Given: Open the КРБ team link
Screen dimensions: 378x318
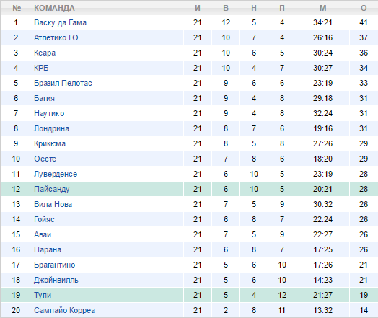Looking at the screenshot, I should point(41,69).
